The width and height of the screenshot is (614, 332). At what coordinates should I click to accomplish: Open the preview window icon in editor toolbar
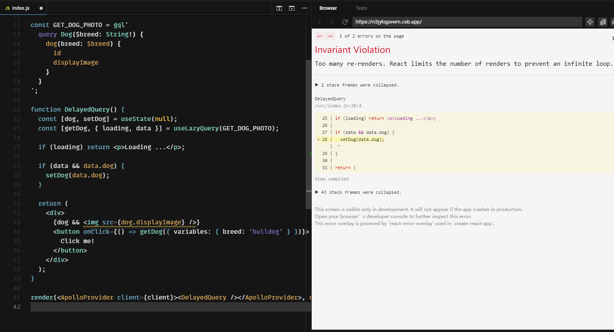click(292, 8)
